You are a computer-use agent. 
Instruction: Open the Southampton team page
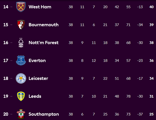(44, 114)
